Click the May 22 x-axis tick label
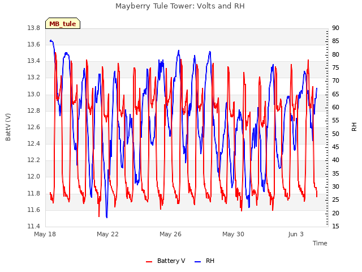362x272 pixels. click(107, 234)
